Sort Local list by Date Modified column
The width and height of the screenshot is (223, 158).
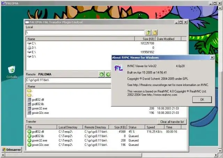tap(168, 39)
